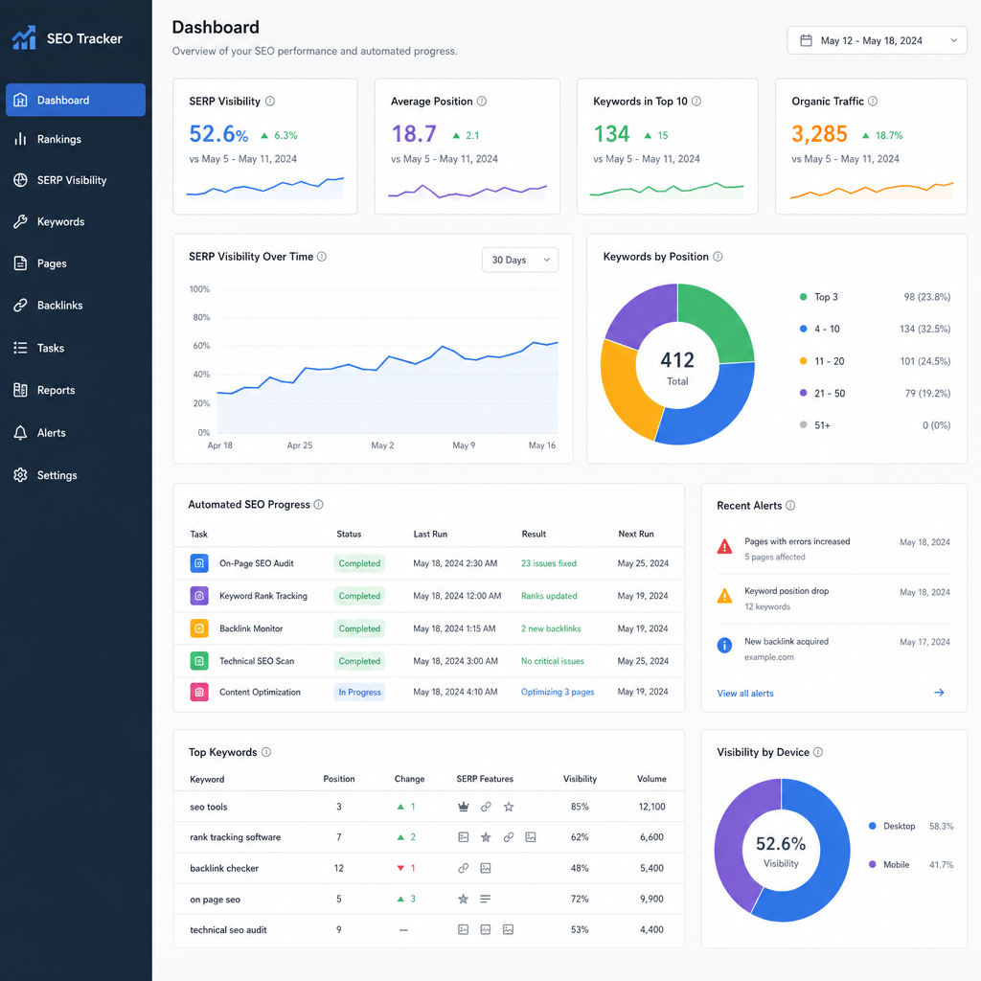
Task: Click info icon beside Visibility by Device
Action: pyautogui.click(x=818, y=752)
